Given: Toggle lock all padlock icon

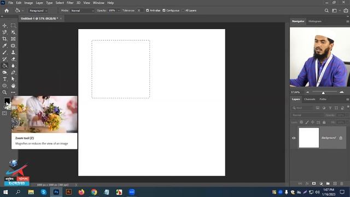Looking at the screenshot, I should [x=324, y=122].
